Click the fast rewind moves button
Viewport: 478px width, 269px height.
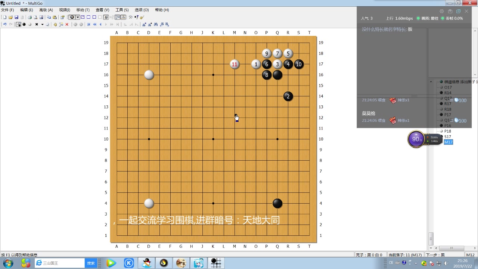coord(95,24)
